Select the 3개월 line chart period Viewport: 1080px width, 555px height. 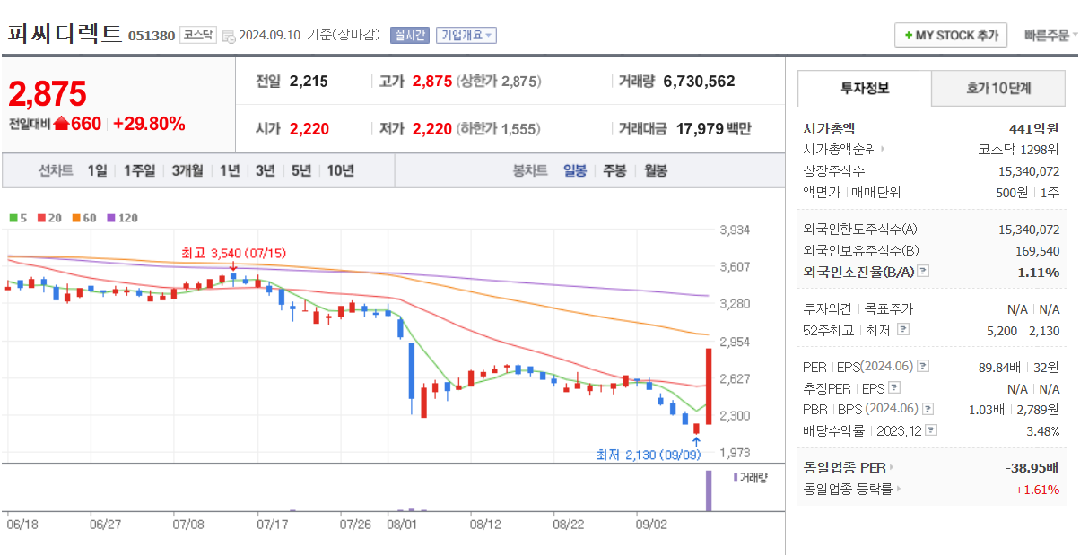click(187, 170)
